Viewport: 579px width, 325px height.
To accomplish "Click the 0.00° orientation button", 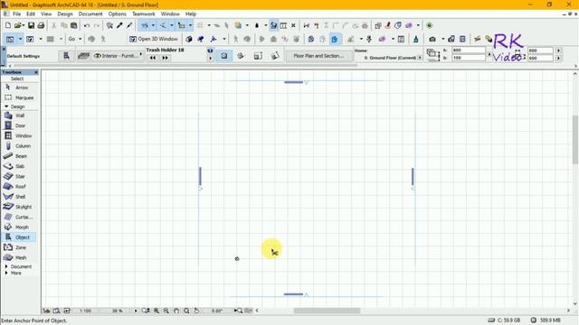I will 217,311.
